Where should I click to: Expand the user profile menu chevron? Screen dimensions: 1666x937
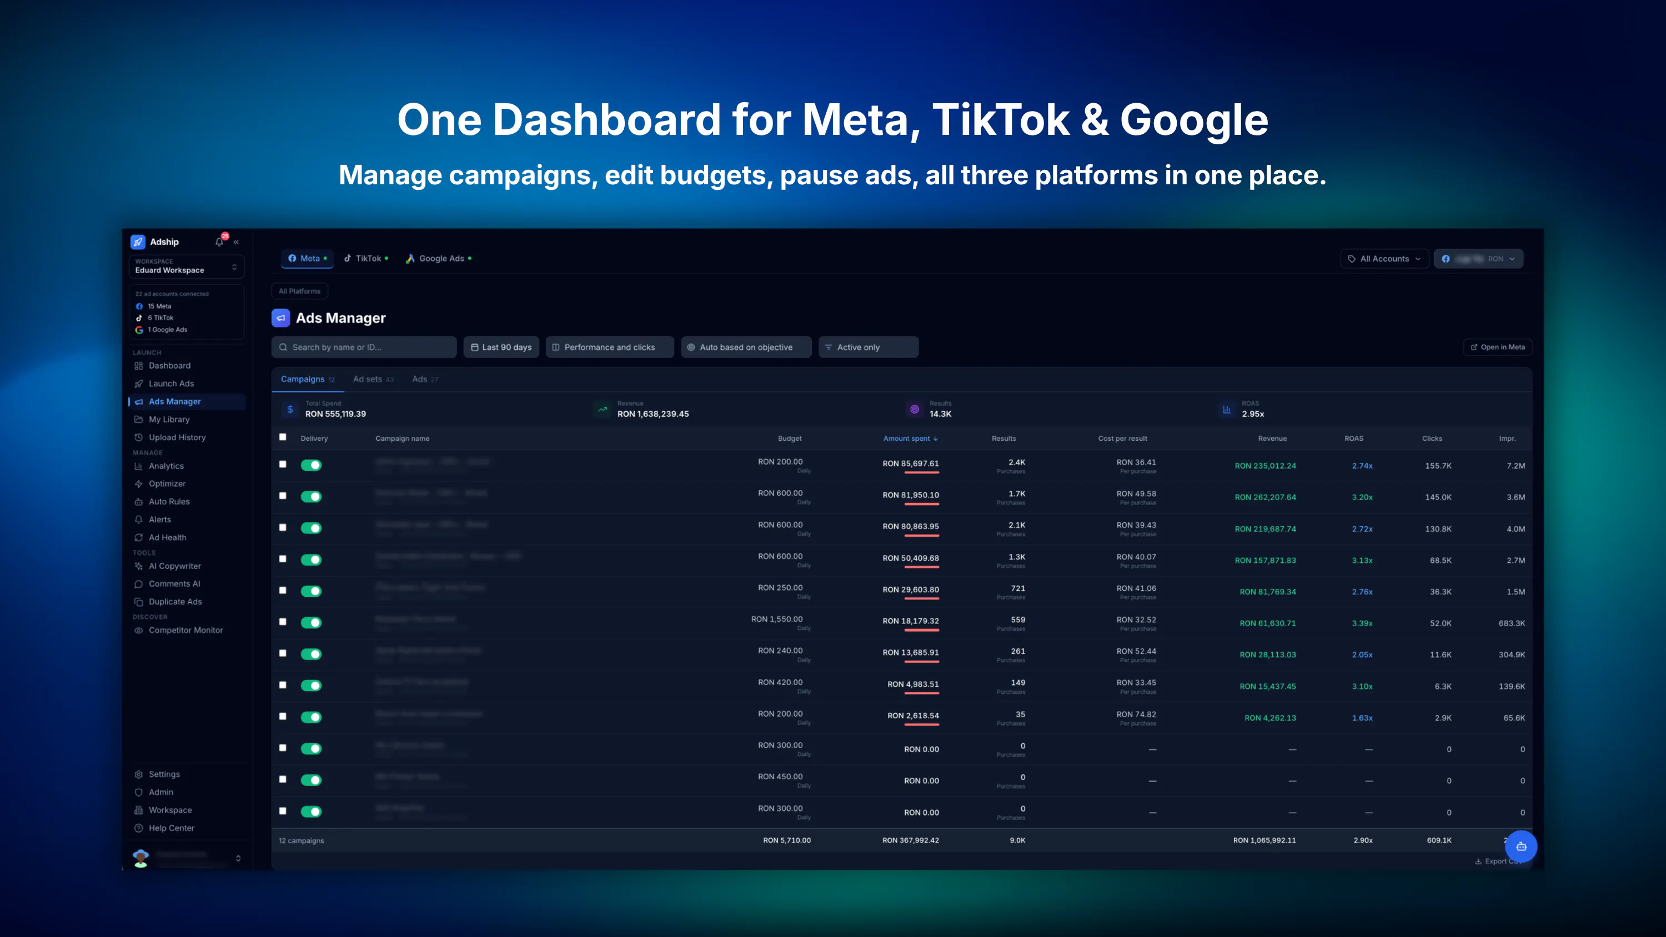(239, 858)
